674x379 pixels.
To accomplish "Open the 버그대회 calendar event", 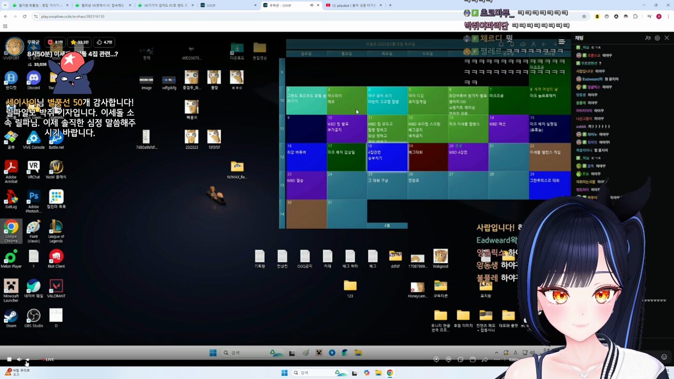I will point(428,157).
